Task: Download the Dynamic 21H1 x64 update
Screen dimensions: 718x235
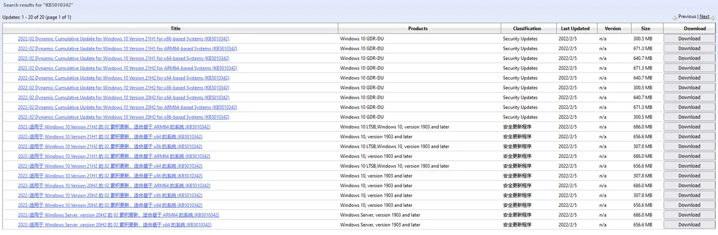Action: tap(689, 58)
